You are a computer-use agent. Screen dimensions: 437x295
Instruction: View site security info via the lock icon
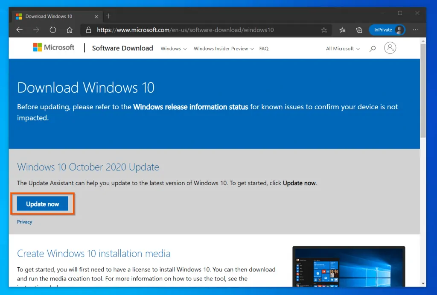88,30
